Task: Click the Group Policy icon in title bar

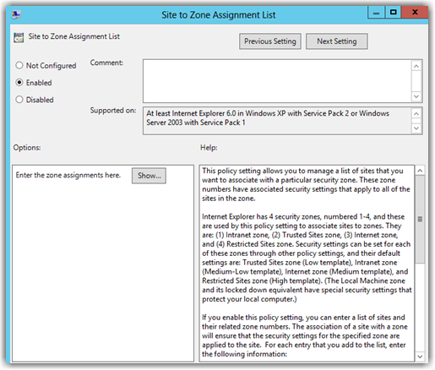Action: (17, 14)
